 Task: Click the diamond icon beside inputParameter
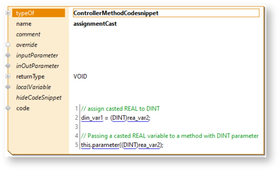coord(8,55)
